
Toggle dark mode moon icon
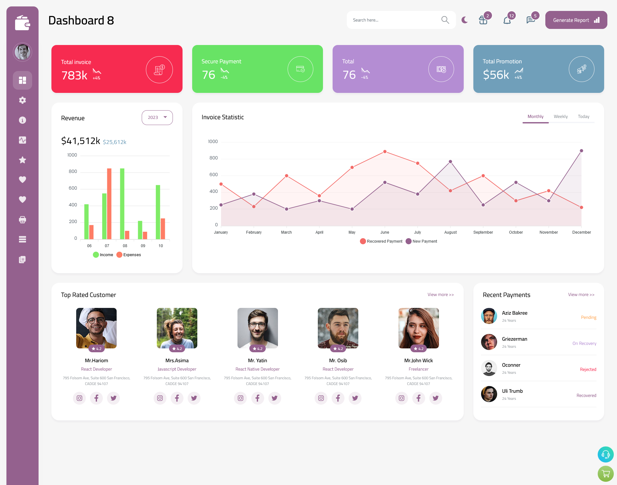[464, 20]
